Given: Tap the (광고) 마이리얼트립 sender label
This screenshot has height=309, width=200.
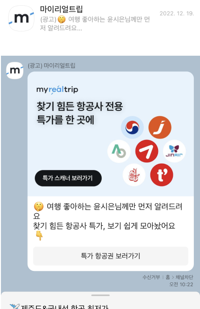Looking at the screenshot, I should [x=52, y=65].
